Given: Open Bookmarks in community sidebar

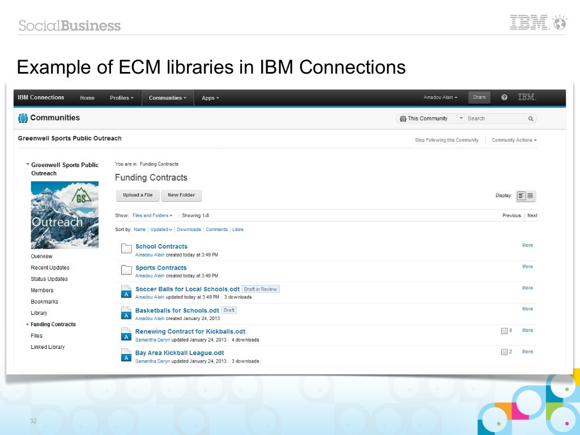Looking at the screenshot, I should pos(44,302).
